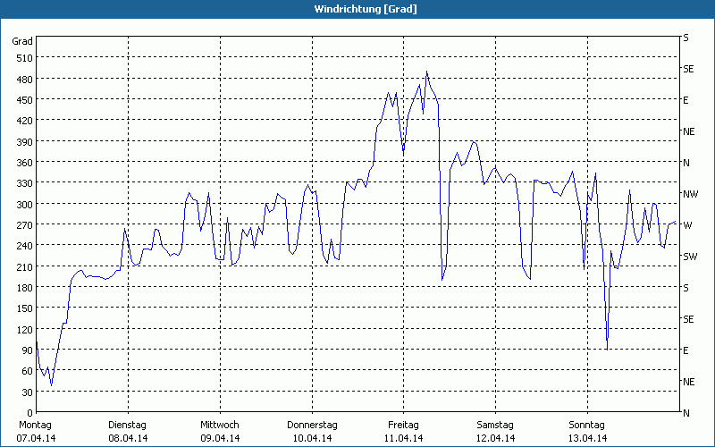715x447 pixels.
Task: Select the 60 degree axis label
Action: click(28, 371)
